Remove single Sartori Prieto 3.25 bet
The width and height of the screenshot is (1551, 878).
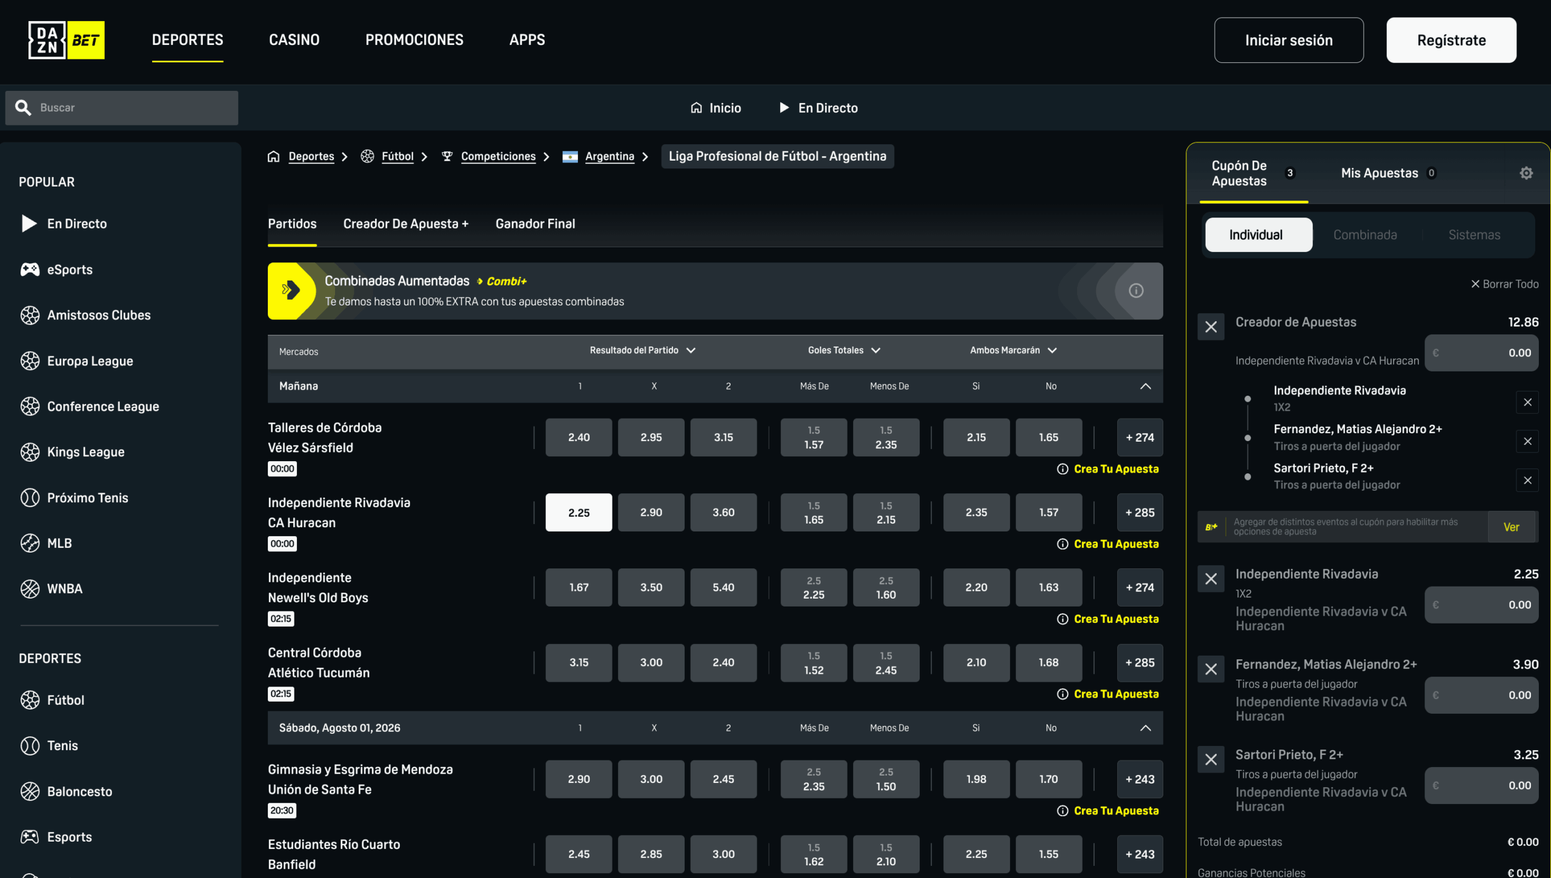[1211, 760]
